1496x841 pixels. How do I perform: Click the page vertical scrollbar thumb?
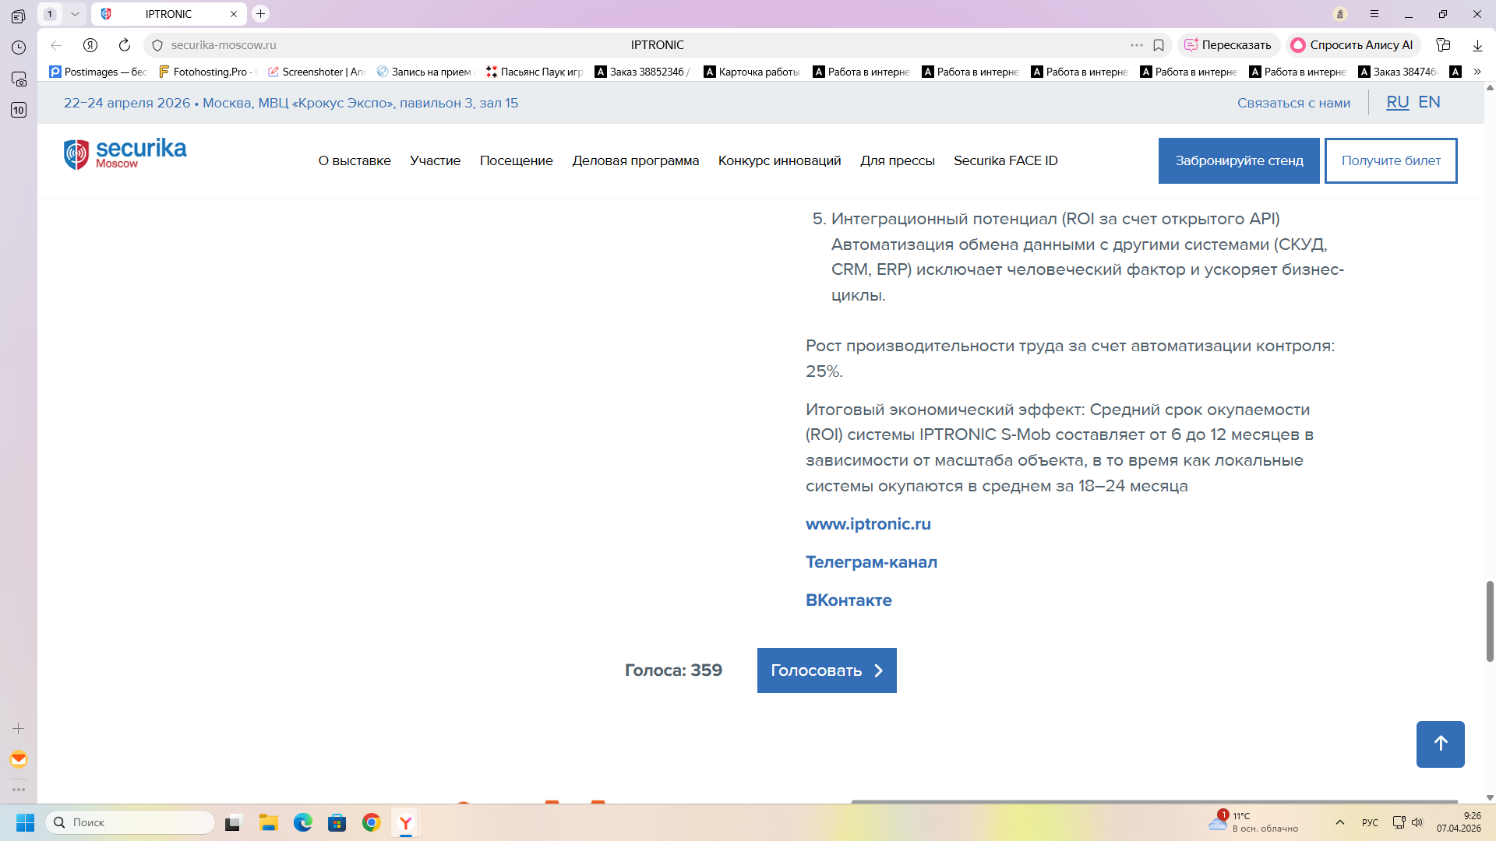(x=1490, y=621)
